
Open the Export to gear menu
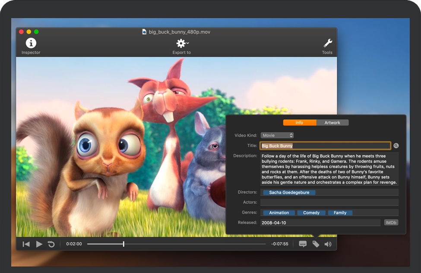(181, 43)
